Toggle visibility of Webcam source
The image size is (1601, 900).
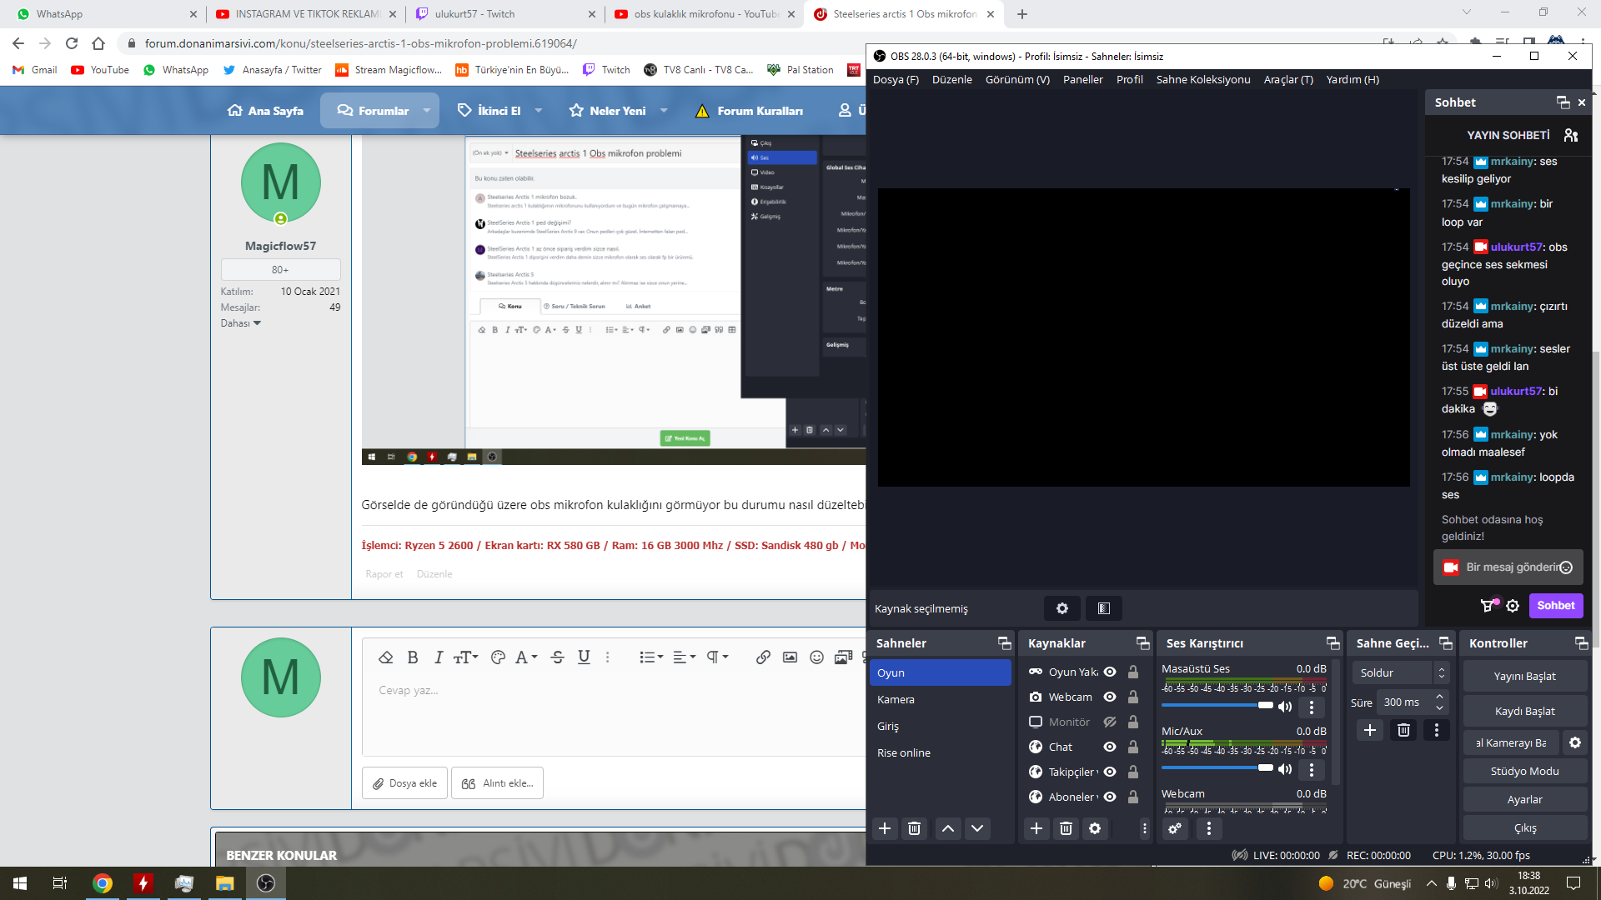click(1110, 697)
